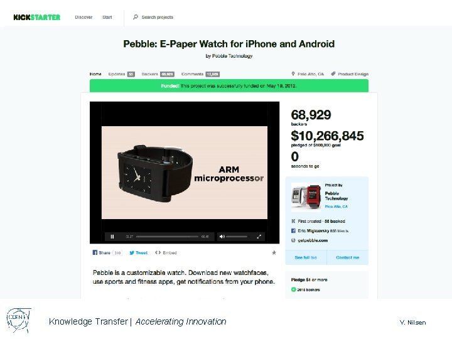Open the Discover menu

point(83,18)
